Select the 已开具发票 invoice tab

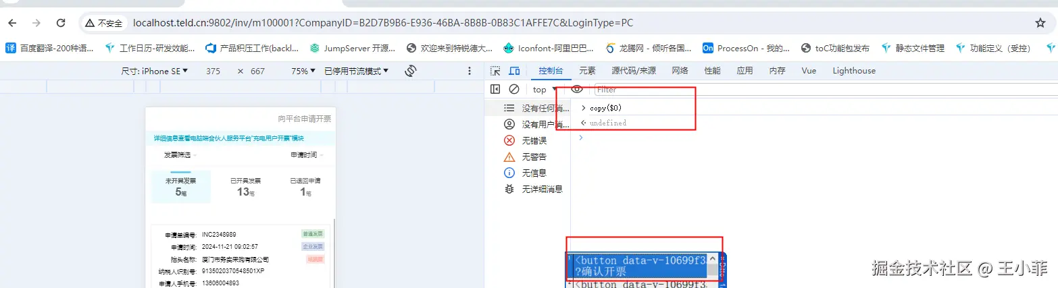[x=245, y=186]
